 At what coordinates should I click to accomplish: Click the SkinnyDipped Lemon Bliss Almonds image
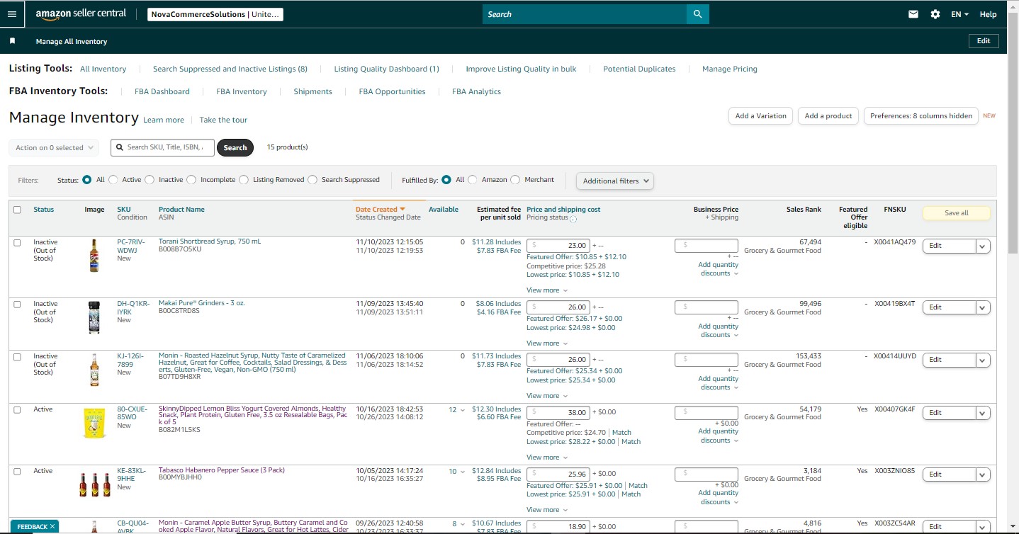[94, 423]
